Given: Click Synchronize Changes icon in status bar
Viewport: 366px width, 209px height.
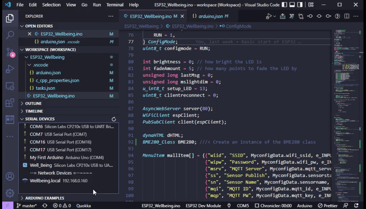Looking at the screenshot, I should pos(45,206).
